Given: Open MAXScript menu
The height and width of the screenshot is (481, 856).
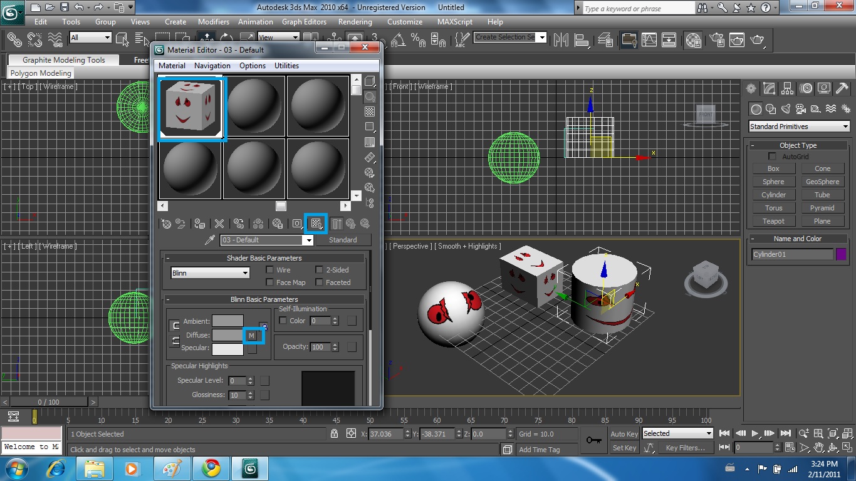Looking at the screenshot, I should coord(455,21).
